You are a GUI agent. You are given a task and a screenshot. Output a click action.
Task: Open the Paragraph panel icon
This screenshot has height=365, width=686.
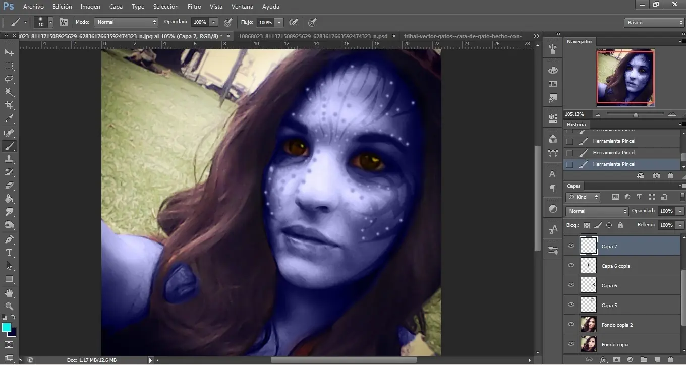pyautogui.click(x=553, y=188)
